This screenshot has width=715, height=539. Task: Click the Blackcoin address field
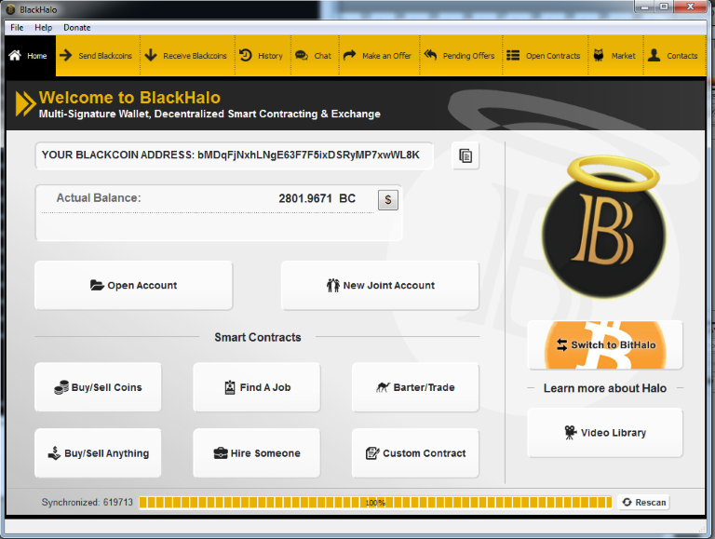[234, 155]
